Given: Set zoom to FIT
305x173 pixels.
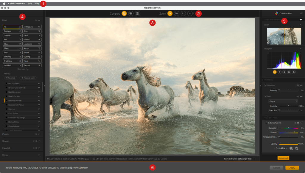Looking at the screenshot, I should 170,13.
